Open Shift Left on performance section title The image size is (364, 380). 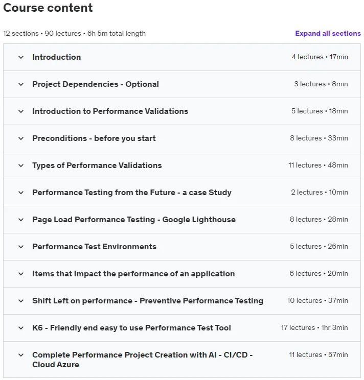pyautogui.click(x=148, y=301)
